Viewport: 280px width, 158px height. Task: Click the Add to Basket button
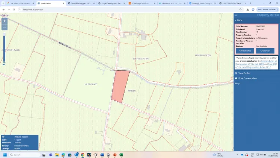click(x=245, y=50)
